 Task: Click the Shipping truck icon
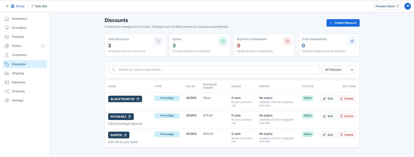click(7, 73)
